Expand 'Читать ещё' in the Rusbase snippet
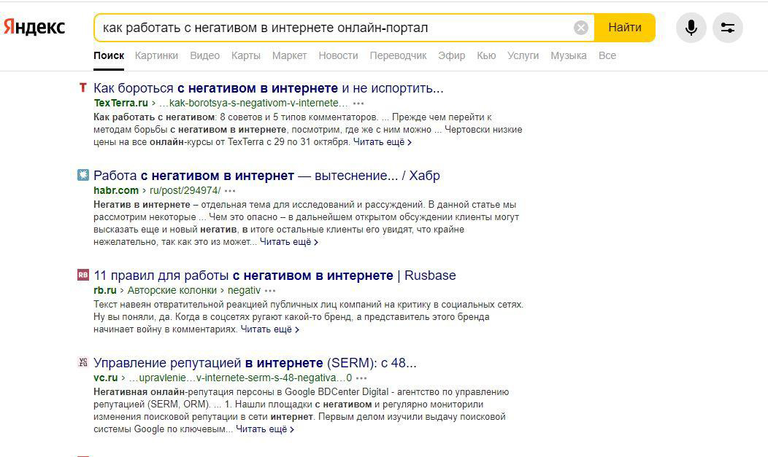The width and height of the screenshot is (768, 457). (x=269, y=329)
